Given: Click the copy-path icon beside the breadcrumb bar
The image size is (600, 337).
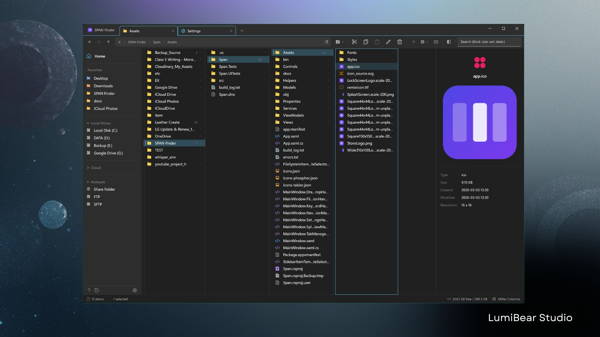Looking at the screenshot, I should 326,42.
